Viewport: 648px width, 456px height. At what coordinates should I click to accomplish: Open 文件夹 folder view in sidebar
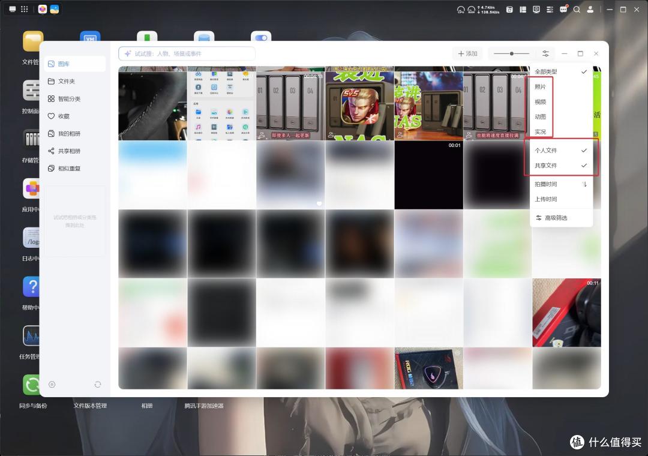coord(75,81)
